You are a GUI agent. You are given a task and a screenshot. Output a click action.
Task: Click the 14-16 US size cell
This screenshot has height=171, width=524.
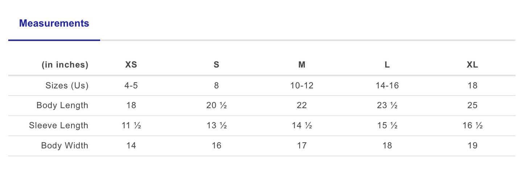pyautogui.click(x=387, y=86)
